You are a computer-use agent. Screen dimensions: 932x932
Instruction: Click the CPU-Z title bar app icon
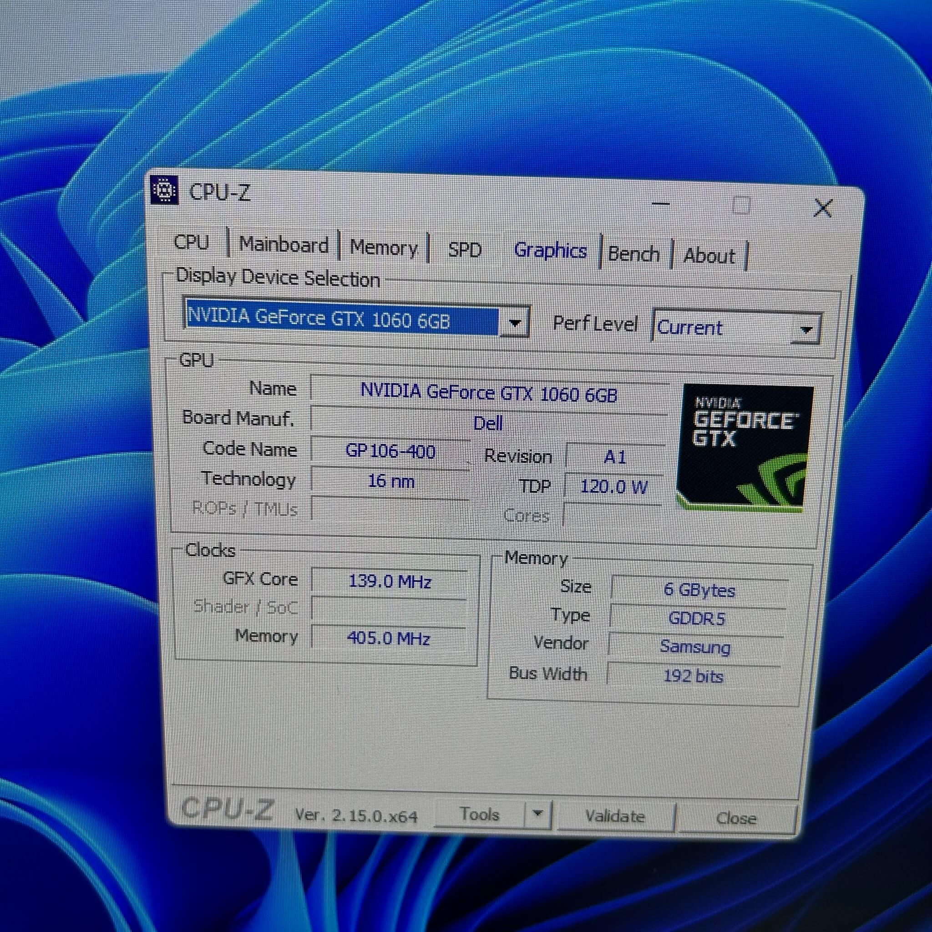click(164, 190)
